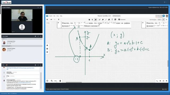Collapse the Participants panel
170x95 pixels.
[x=41, y=36]
